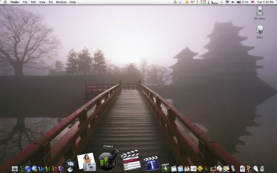
Task: Open the Q's Drive desktop icon
Action: pos(259,12)
